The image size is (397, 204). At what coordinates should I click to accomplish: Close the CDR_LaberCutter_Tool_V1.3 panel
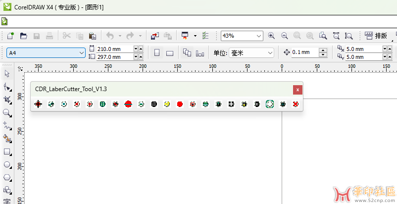tap(298, 90)
